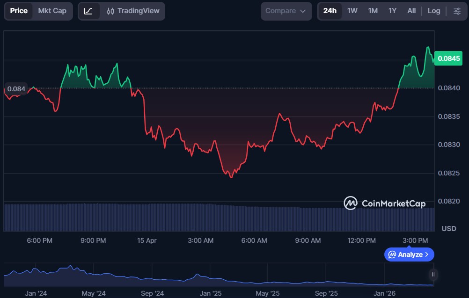Image resolution: width=469 pixels, height=298 pixels.
Task: Click the green 0.0845 current price tag
Action: point(448,58)
